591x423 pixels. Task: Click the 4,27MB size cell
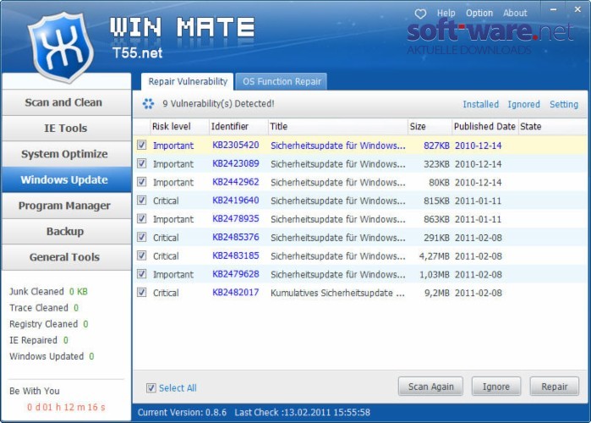pos(435,256)
